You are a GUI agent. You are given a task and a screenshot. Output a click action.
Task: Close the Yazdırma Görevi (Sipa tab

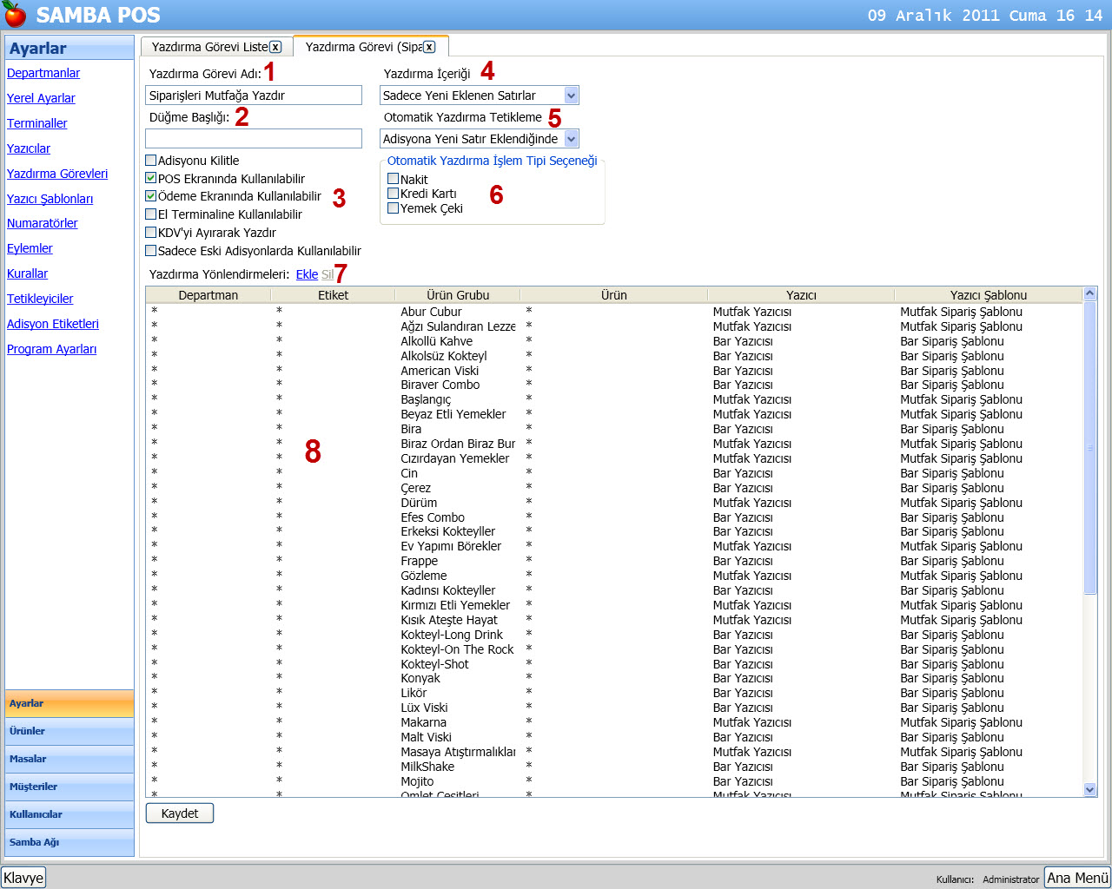pos(429,47)
